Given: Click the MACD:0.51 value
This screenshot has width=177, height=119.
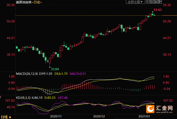Looking at the screenshot, I should [78, 74].
